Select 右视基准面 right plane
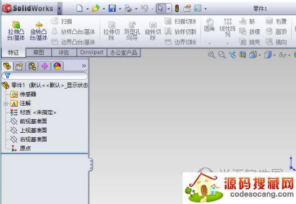Image resolution: width=296 pixels, height=204 pixels. click(x=29, y=139)
